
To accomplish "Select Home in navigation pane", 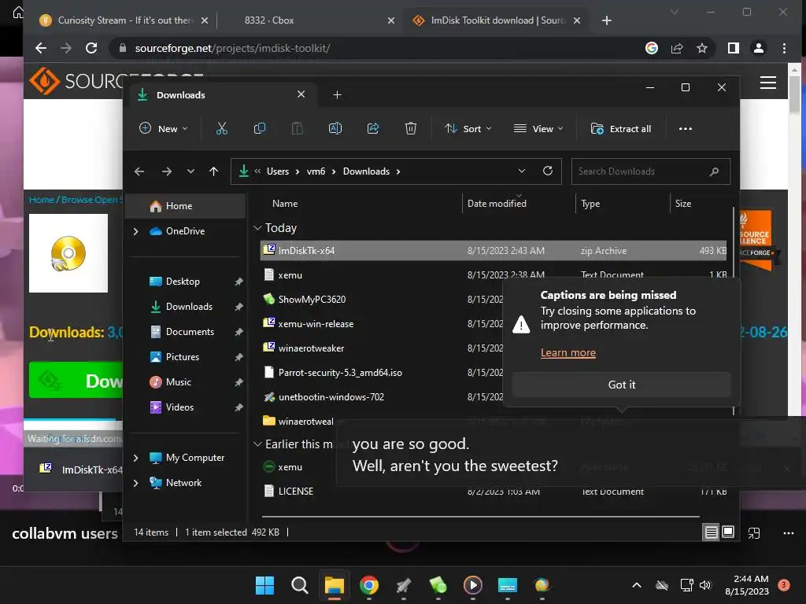I will coord(185,206).
